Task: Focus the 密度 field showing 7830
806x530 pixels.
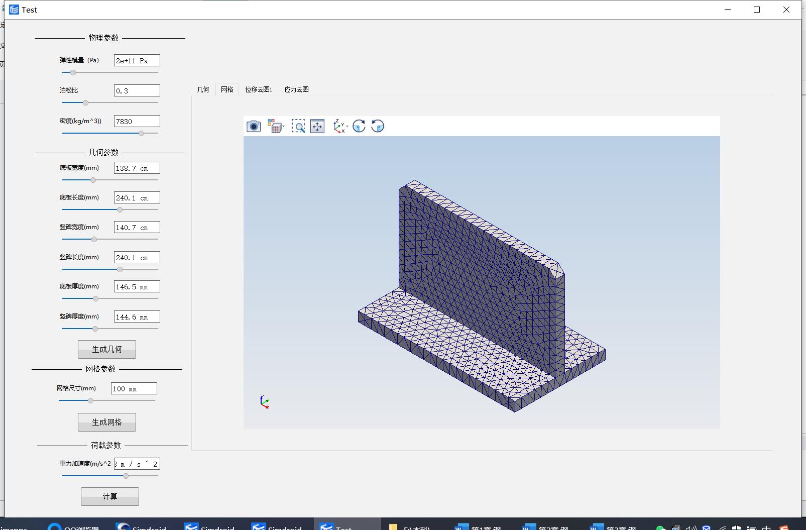Action: [137, 121]
